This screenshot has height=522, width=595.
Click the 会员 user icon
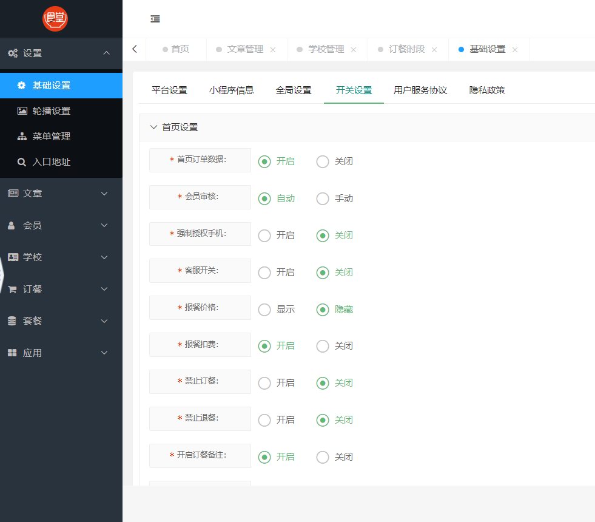click(x=12, y=226)
